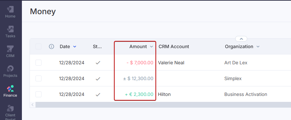Check the Business Activation row checkbox

click(38, 94)
